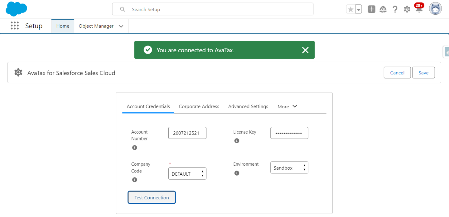Click the AvaTax for Salesforce Sales Cloud title
The height and width of the screenshot is (217, 449).
click(71, 73)
